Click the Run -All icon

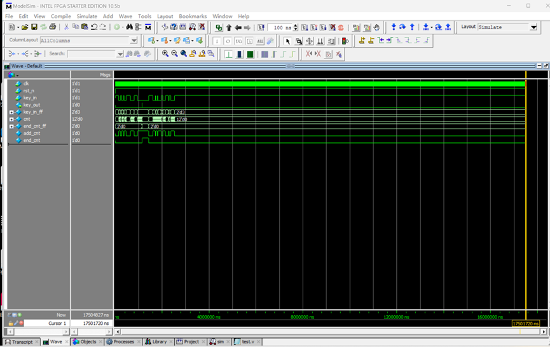pos(323,27)
